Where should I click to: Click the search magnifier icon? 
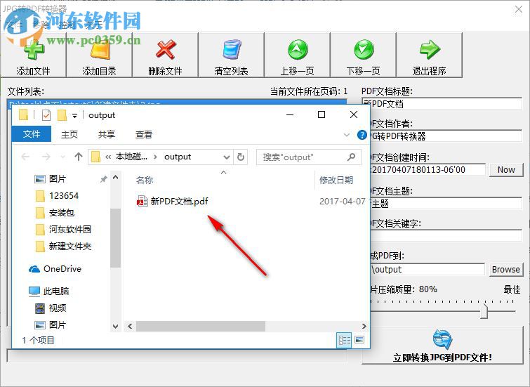(x=351, y=157)
